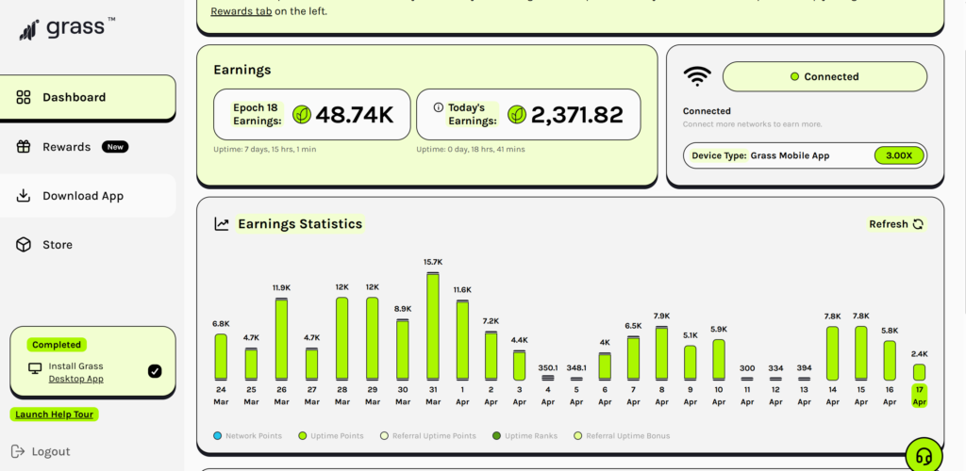Click the highlighted 17 Apr date label
The height and width of the screenshot is (471, 966).
[x=919, y=396]
